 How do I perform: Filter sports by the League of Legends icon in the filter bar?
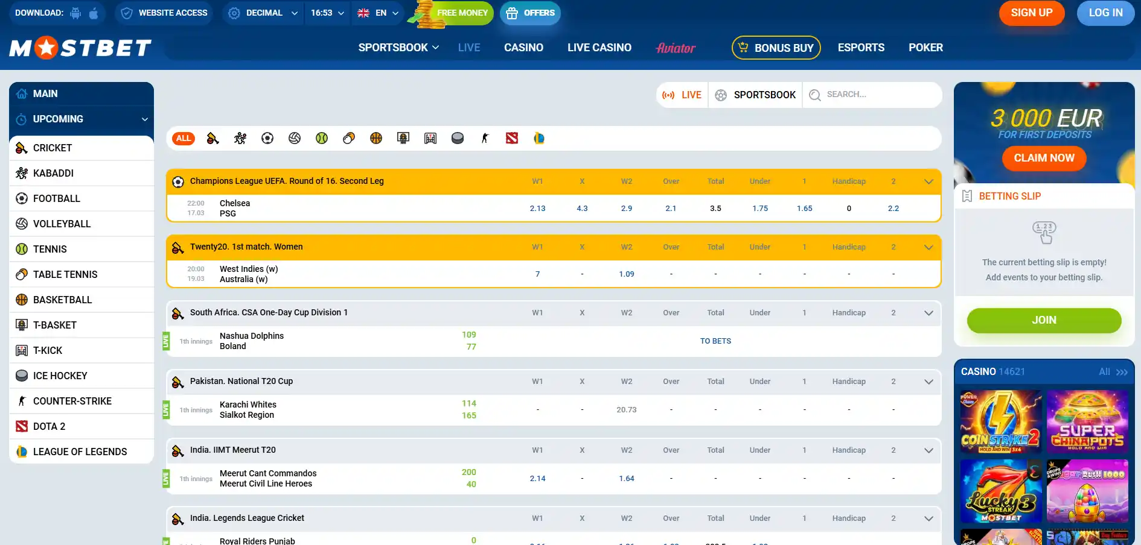click(539, 139)
